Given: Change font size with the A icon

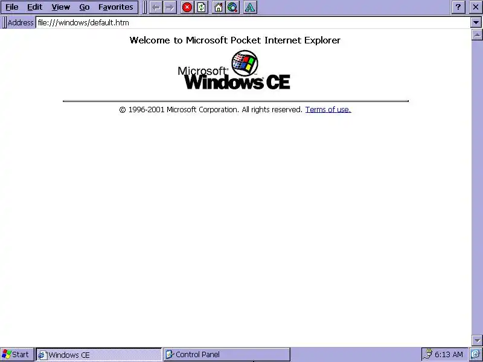Looking at the screenshot, I should pos(250,7).
